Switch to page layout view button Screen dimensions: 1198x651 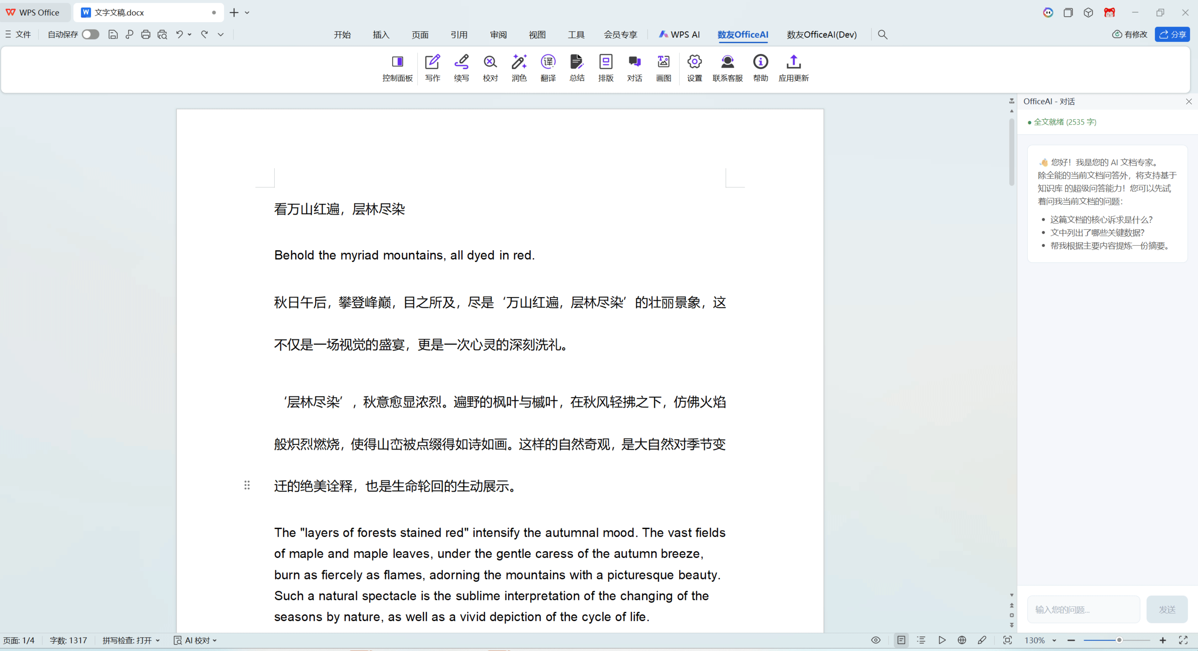[x=901, y=640]
